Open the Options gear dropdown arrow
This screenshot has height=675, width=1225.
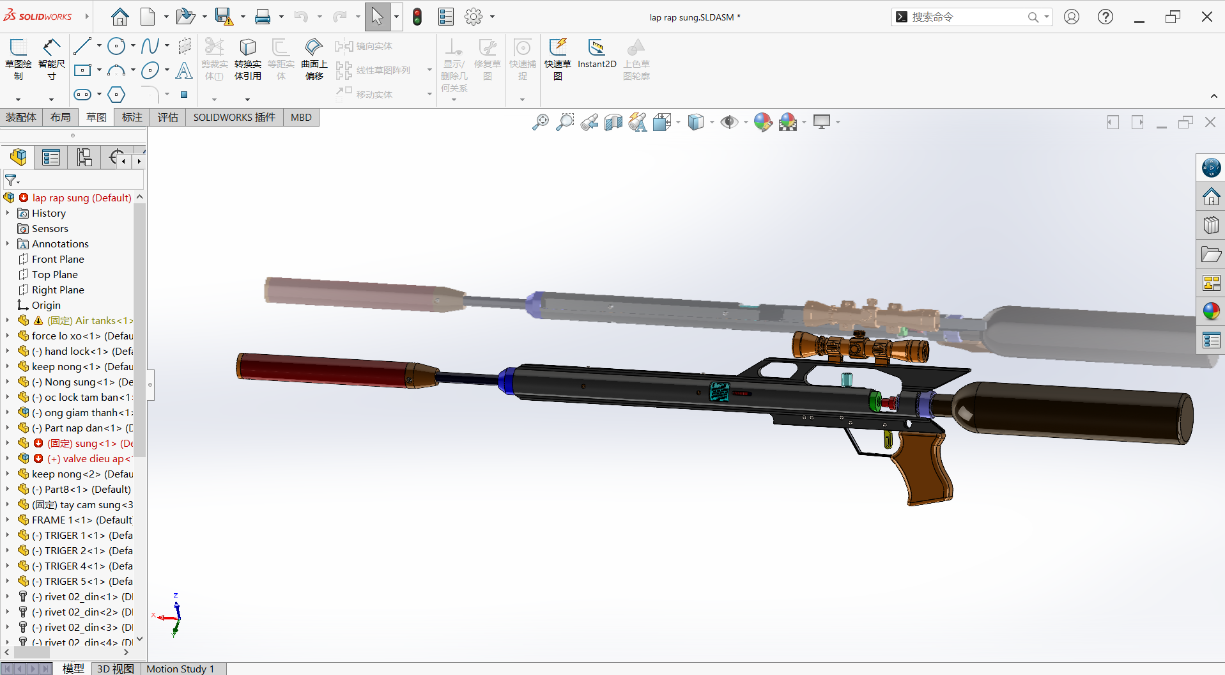pyautogui.click(x=492, y=17)
